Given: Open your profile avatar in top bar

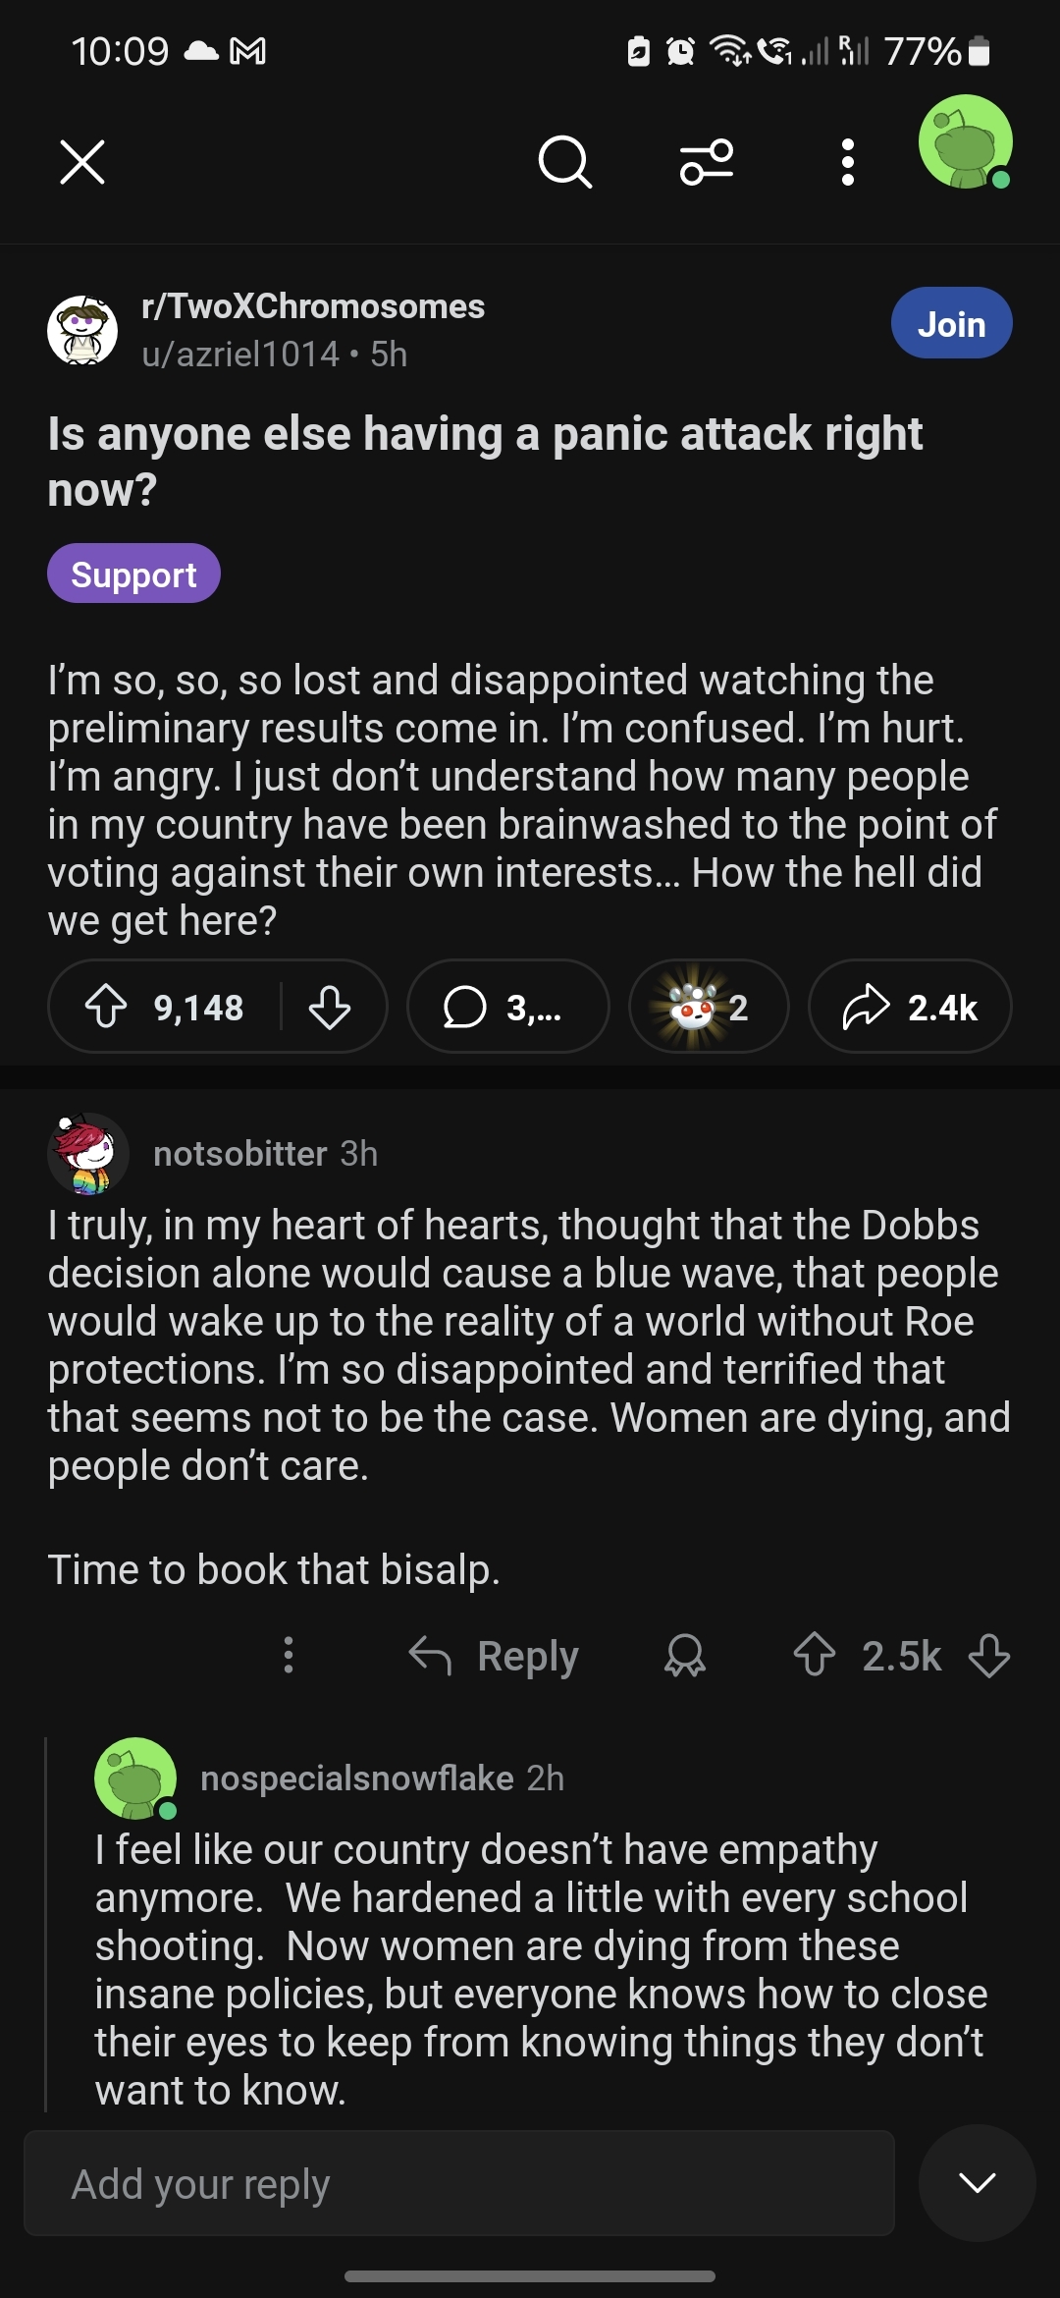Looking at the screenshot, I should [x=965, y=142].
